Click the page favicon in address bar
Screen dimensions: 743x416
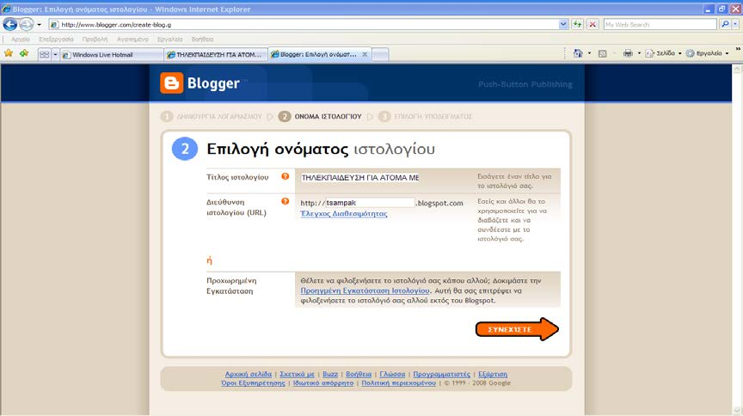[x=54, y=25]
